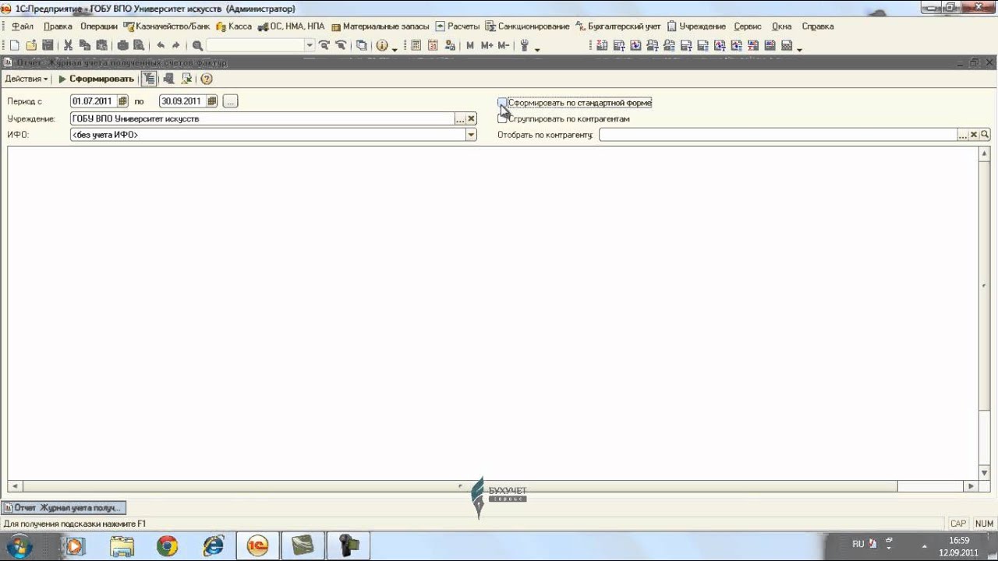
Task: Open the Касса menu
Action: click(x=234, y=26)
